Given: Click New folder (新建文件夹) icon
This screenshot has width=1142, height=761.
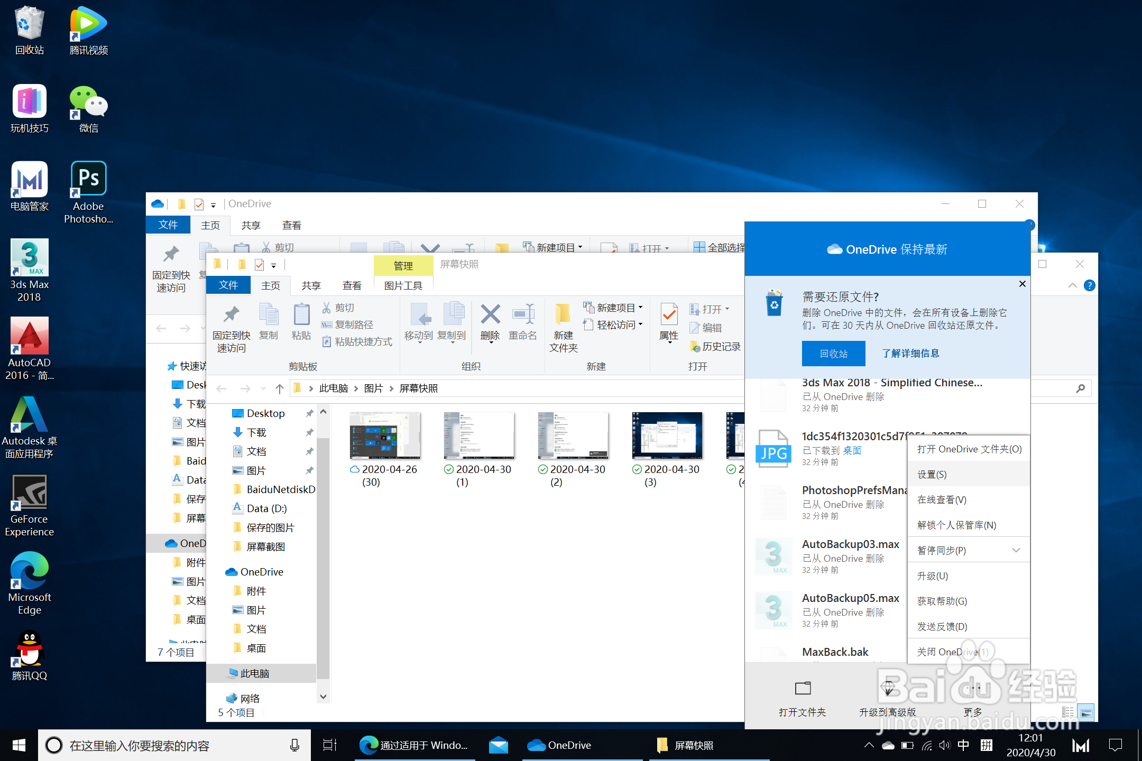Looking at the screenshot, I should [x=563, y=328].
